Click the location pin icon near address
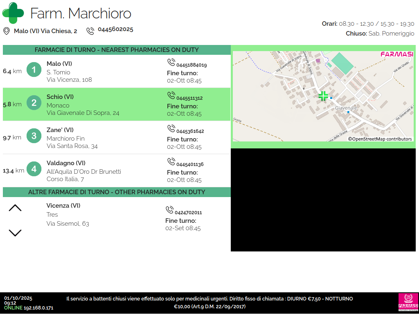The width and height of the screenshot is (419, 314). 7,31
